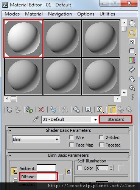140x190 pixels.
Task: Click the sample slots scroll right arrow
Action: (117, 99)
